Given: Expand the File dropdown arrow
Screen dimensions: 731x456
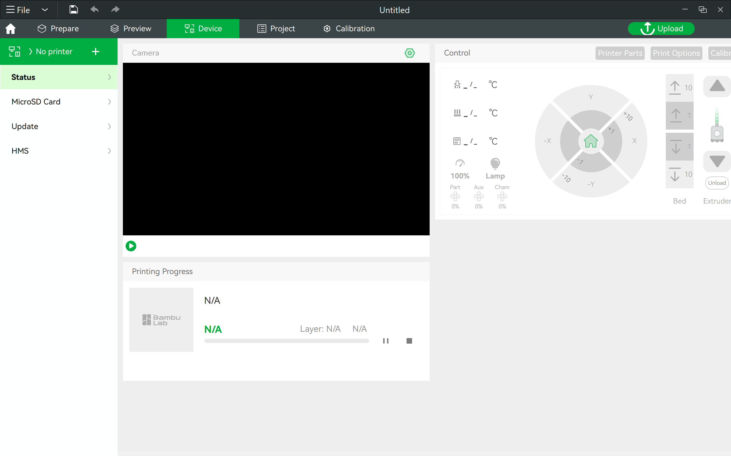Looking at the screenshot, I should click(45, 10).
